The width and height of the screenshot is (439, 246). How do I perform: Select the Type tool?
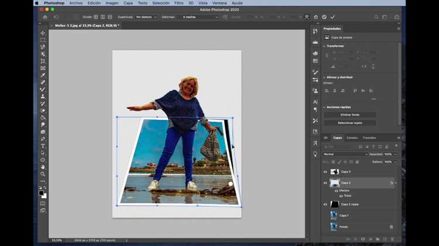pyautogui.click(x=43, y=146)
